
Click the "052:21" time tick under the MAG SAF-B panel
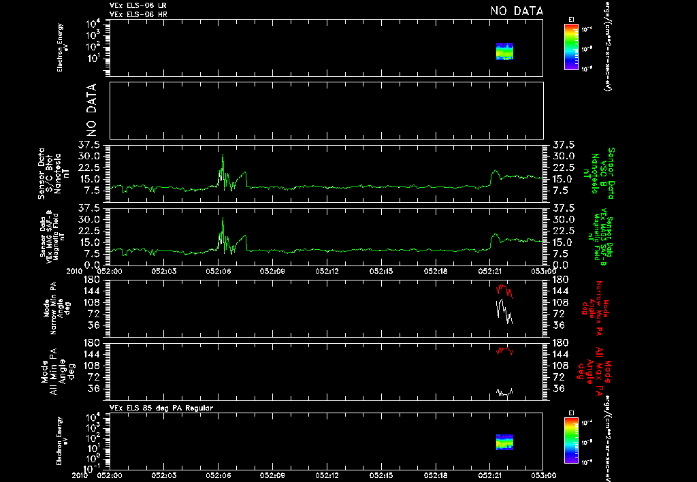(x=489, y=271)
